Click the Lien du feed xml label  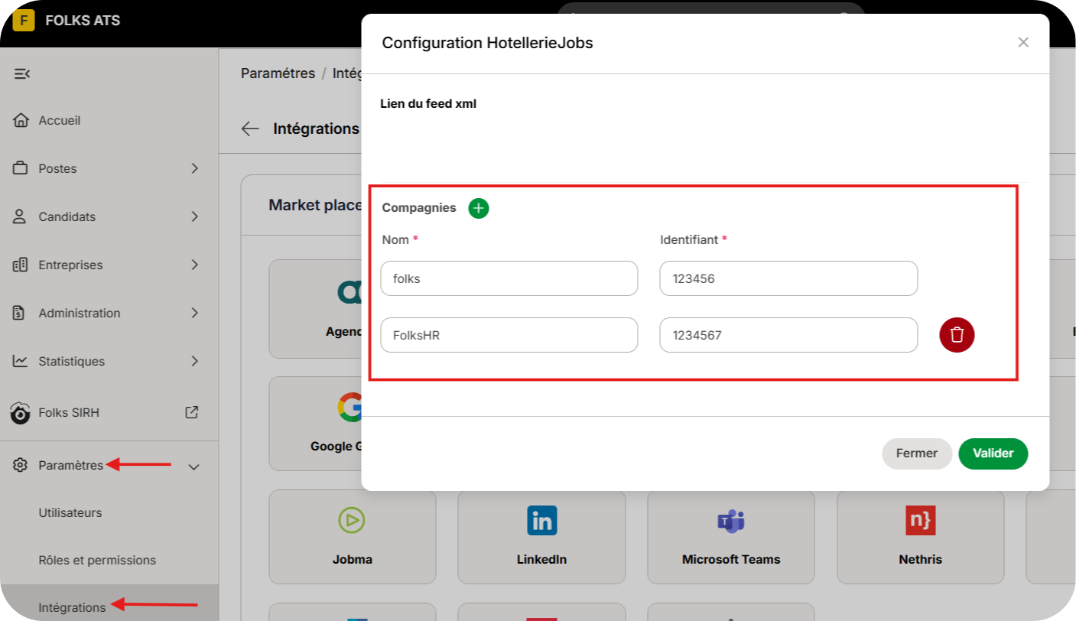[x=428, y=103]
